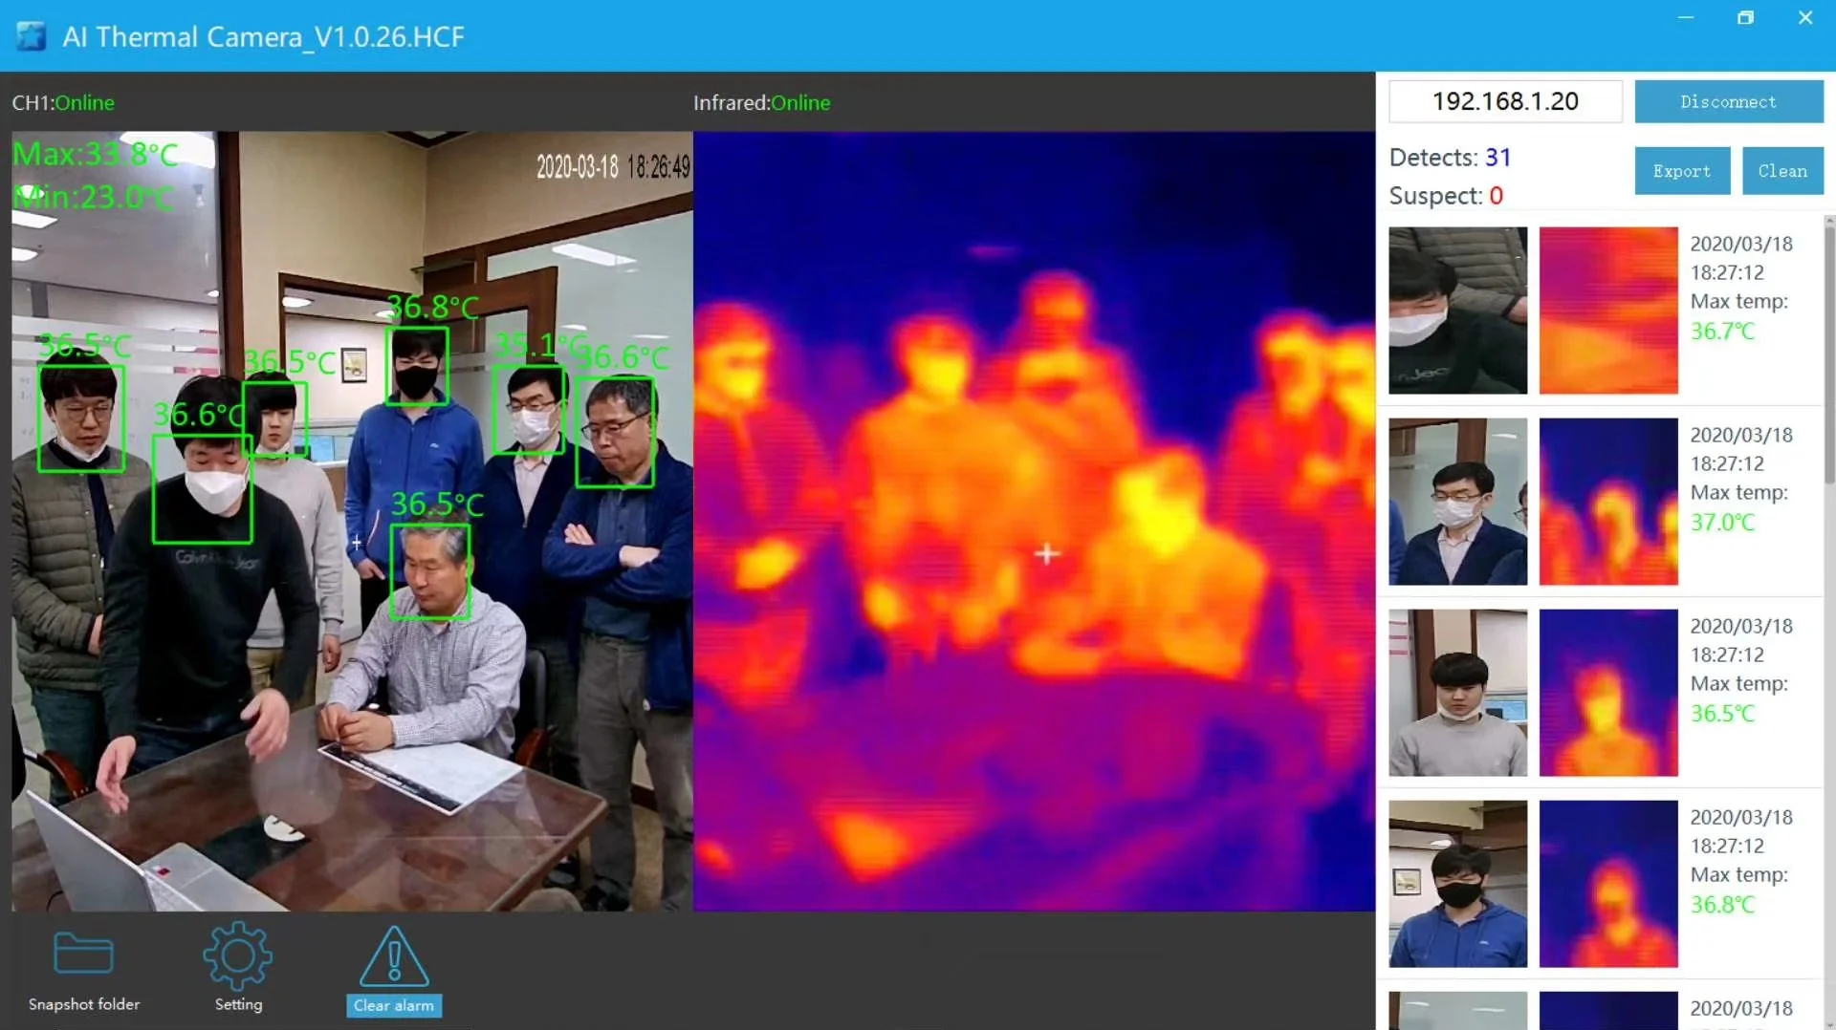Screen dimensions: 1836x1030
Task: Click the CH1 Online status text
Action: 63,103
